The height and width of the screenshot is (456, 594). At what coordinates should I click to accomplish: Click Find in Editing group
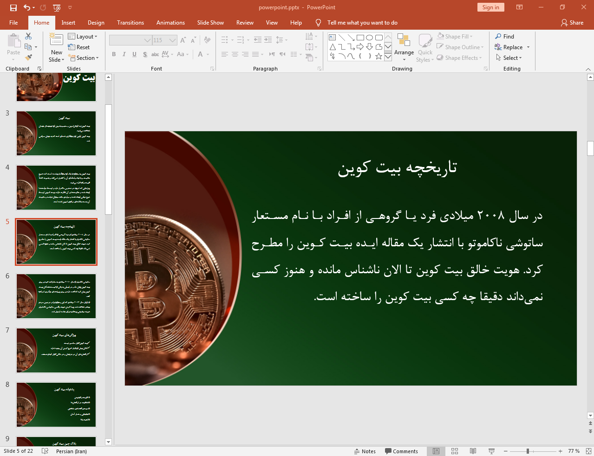click(x=504, y=37)
